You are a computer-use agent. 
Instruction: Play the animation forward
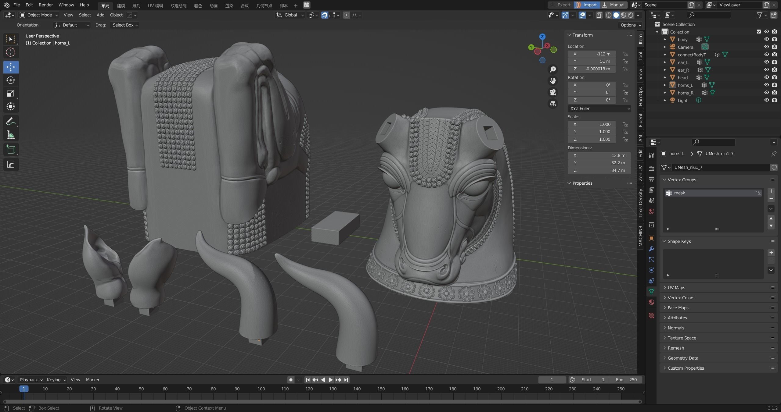(x=330, y=380)
